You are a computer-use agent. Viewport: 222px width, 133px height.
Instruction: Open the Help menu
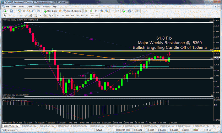click(54, 6)
